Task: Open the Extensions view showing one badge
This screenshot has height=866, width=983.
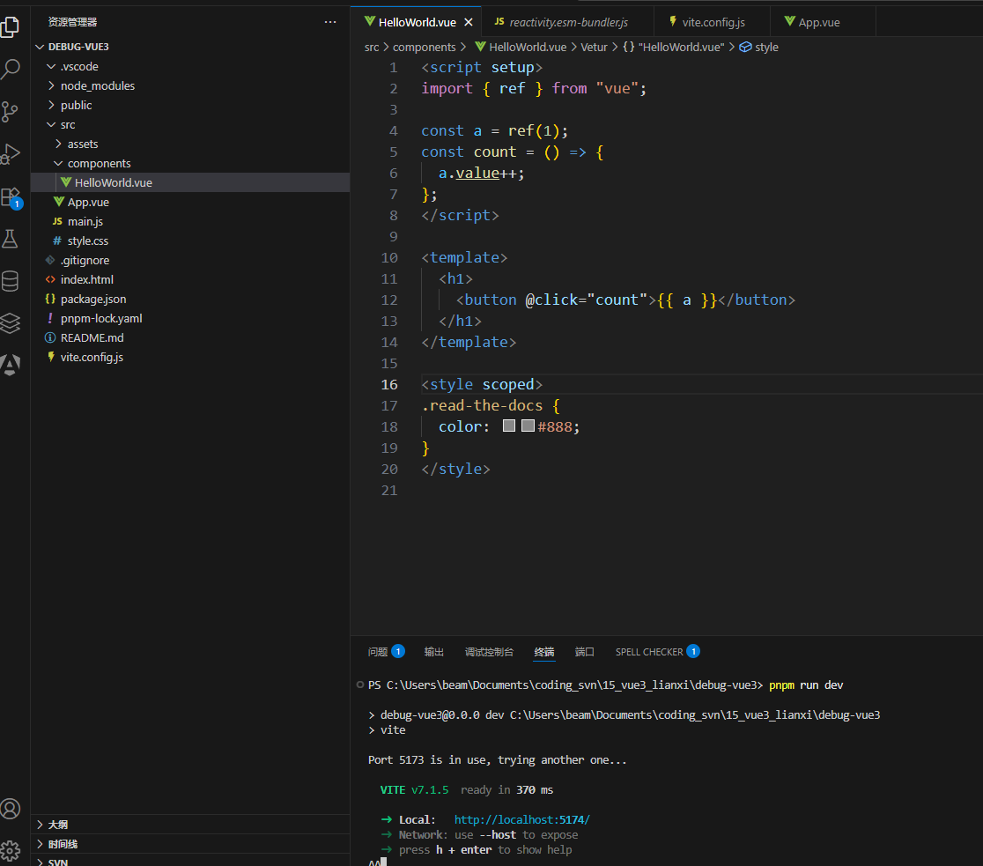Action: (x=11, y=196)
